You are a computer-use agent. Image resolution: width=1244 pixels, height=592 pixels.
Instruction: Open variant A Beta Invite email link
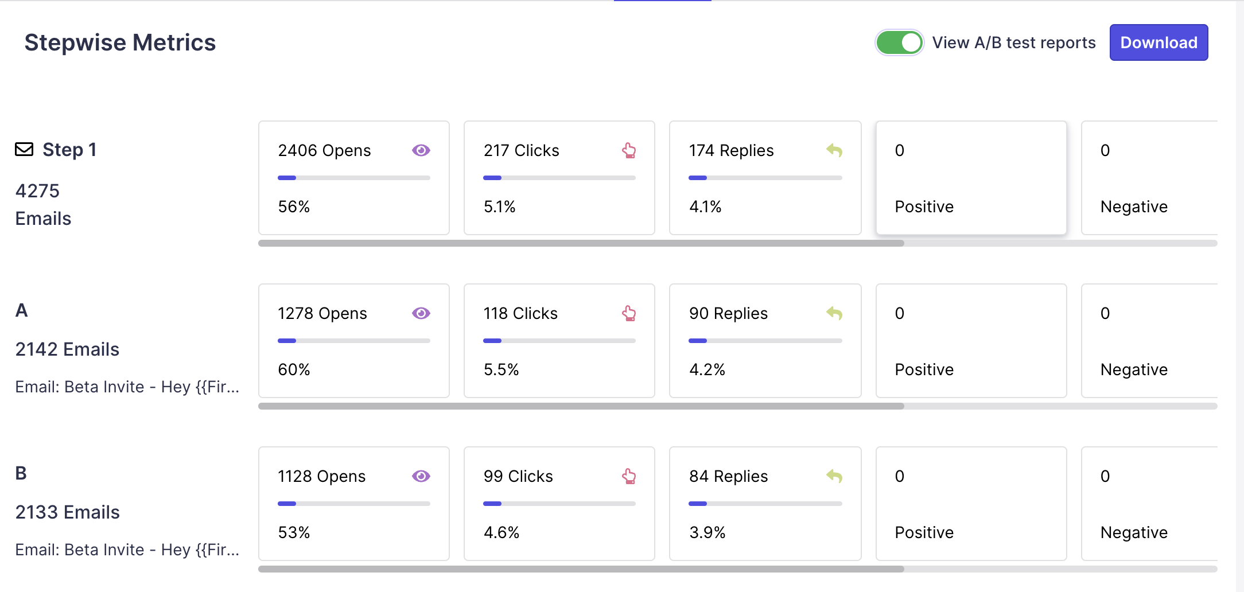coord(127,387)
